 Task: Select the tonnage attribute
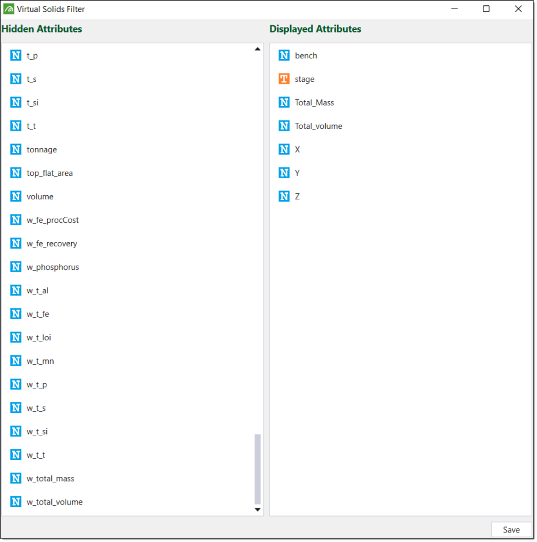click(42, 150)
